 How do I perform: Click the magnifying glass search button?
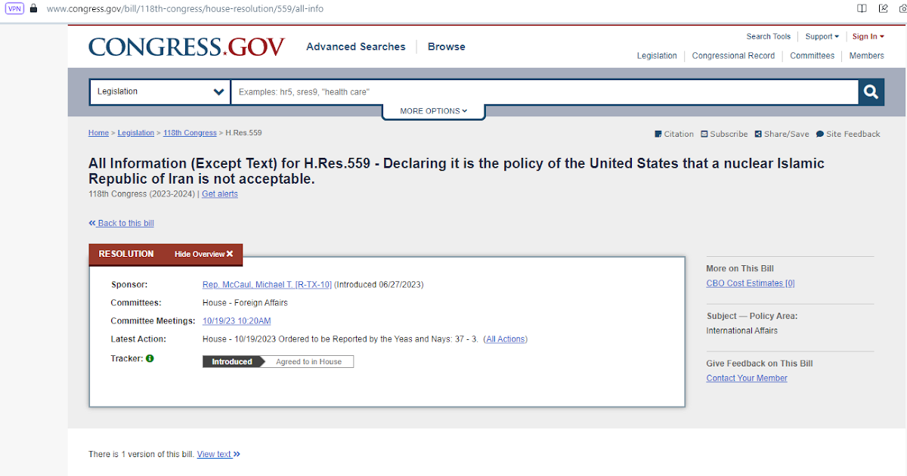pyautogui.click(x=871, y=92)
